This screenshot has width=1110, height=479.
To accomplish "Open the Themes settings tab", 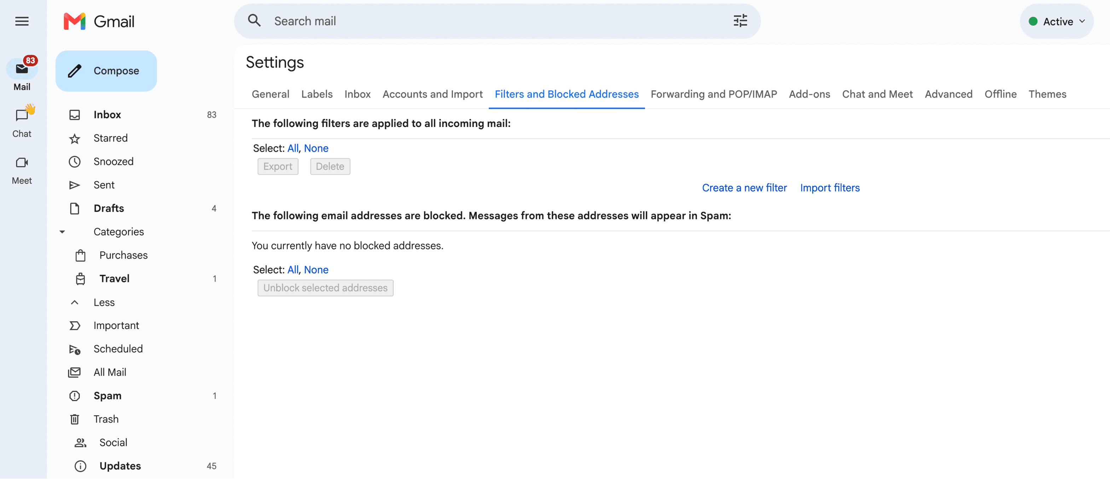I will pos(1047,94).
